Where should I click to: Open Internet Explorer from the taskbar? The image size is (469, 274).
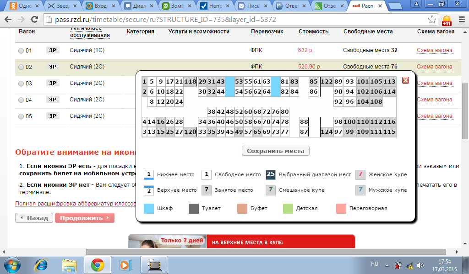click(x=42, y=264)
